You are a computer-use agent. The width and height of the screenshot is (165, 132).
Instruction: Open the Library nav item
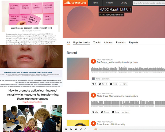(124, 3)
